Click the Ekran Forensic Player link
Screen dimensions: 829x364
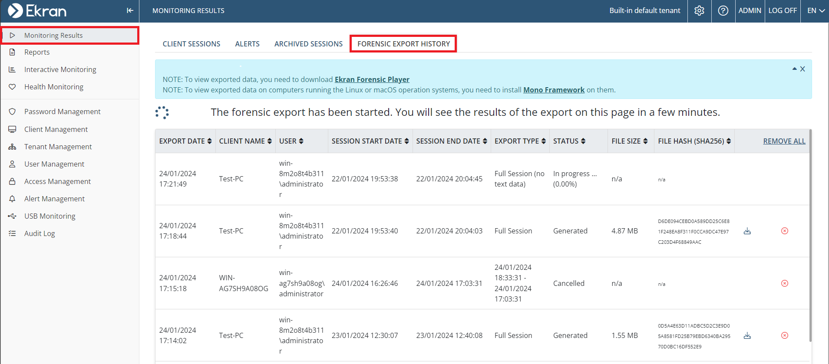pyautogui.click(x=372, y=79)
